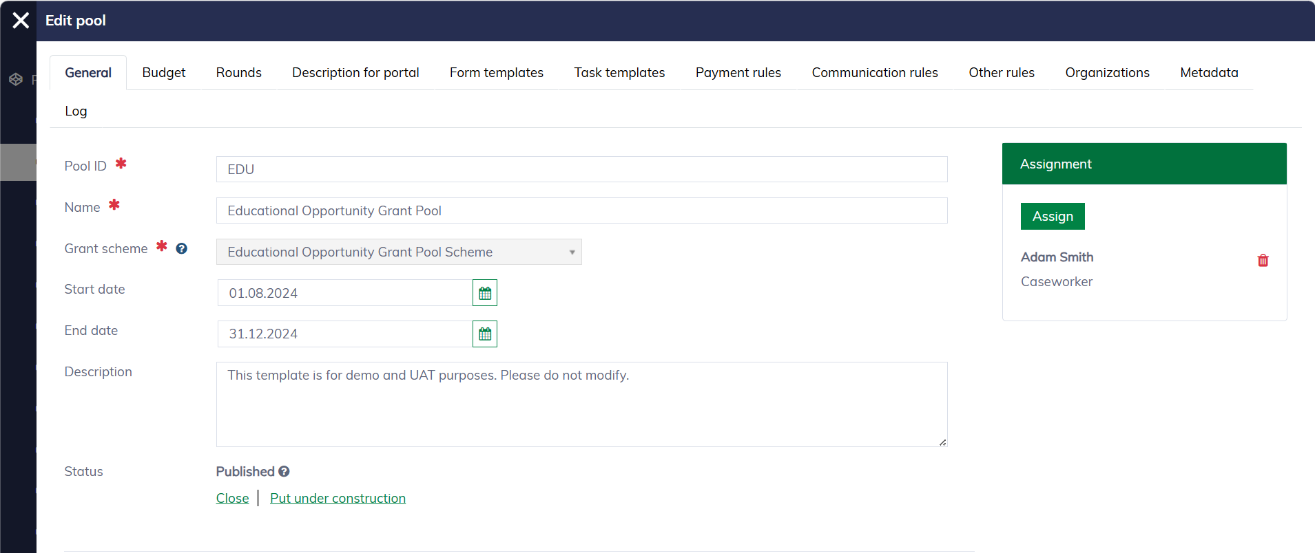Screen dimensions: 1315x553
Task: Click into the Pool ID field
Action: tap(581, 170)
